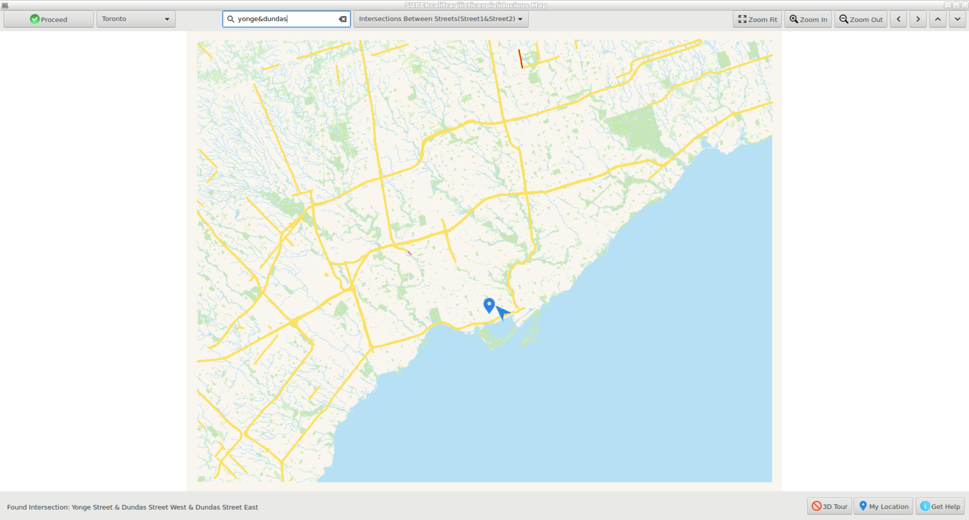Pan map left with arrow
Screen dimensions: 969x520
[x=898, y=19]
